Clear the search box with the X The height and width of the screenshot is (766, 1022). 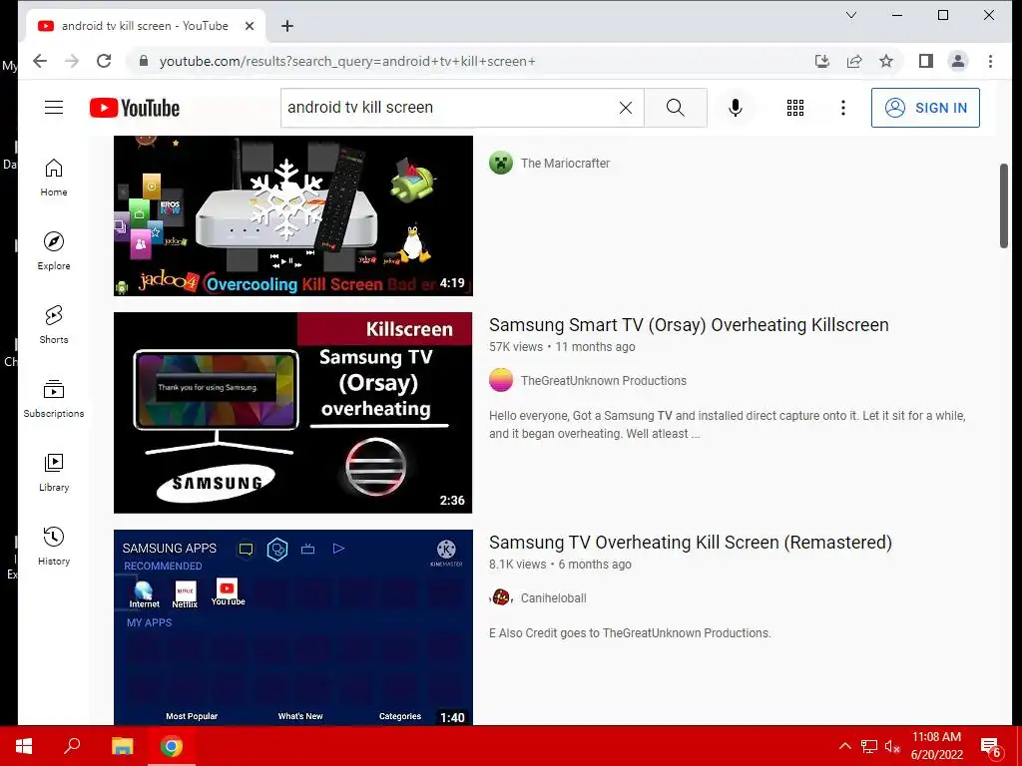pyautogui.click(x=625, y=108)
